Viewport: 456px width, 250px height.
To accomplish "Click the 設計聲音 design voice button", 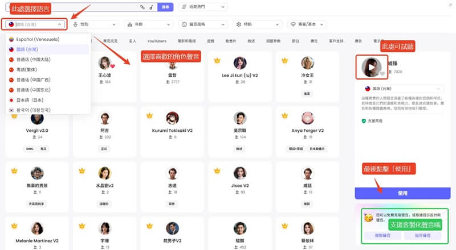I will (422, 235).
